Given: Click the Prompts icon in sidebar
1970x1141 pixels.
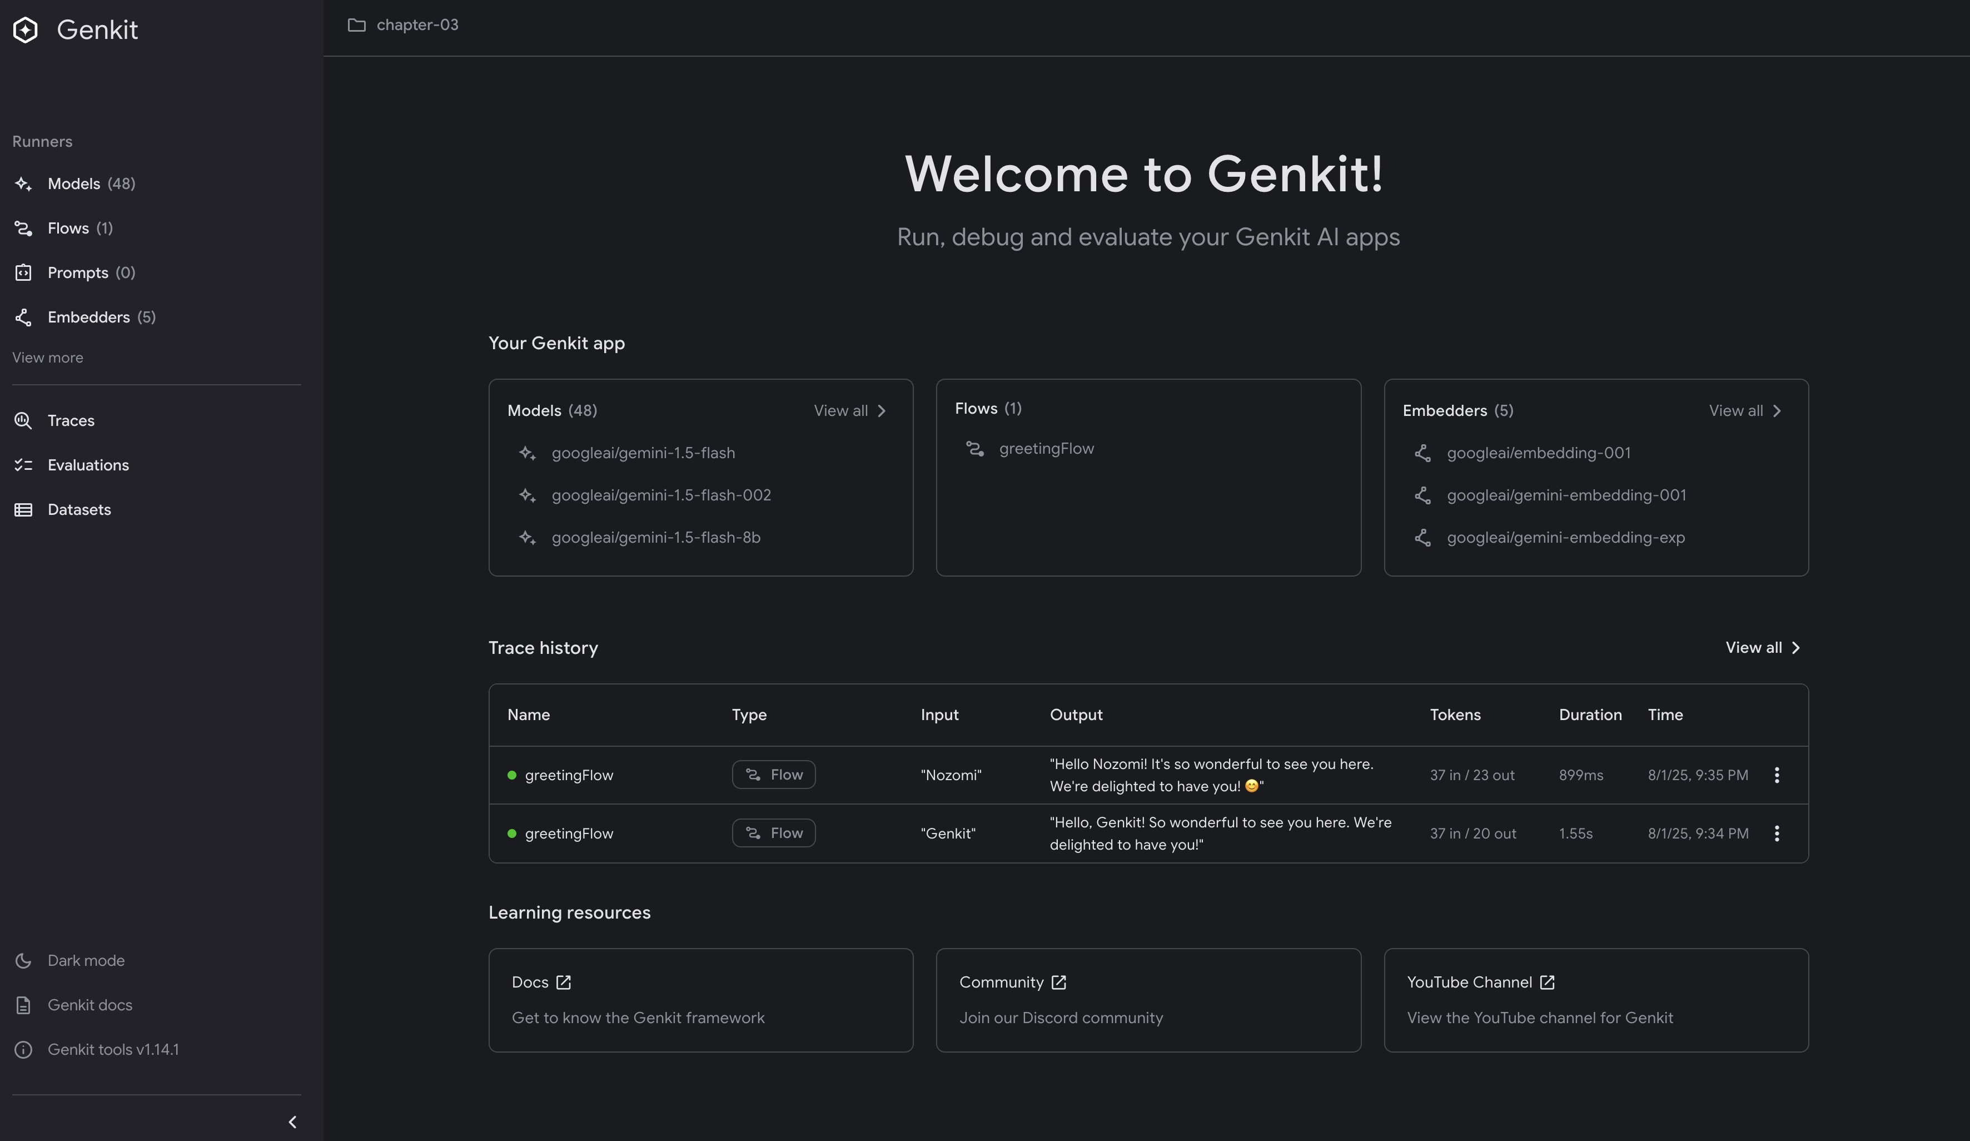Looking at the screenshot, I should pyautogui.click(x=23, y=273).
